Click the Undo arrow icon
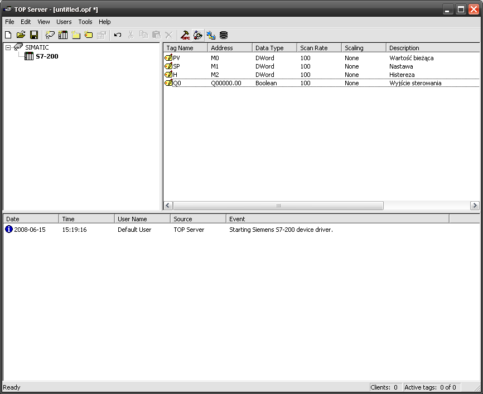 118,35
